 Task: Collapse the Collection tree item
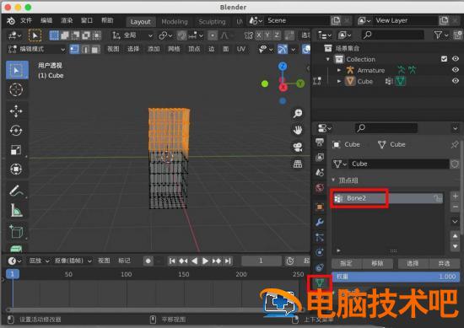(x=328, y=59)
